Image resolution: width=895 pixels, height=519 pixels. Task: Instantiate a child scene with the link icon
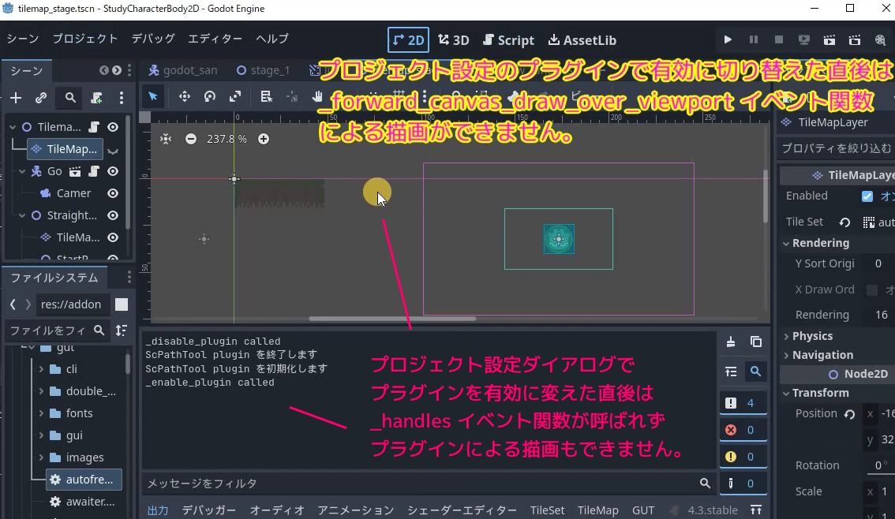click(x=40, y=98)
